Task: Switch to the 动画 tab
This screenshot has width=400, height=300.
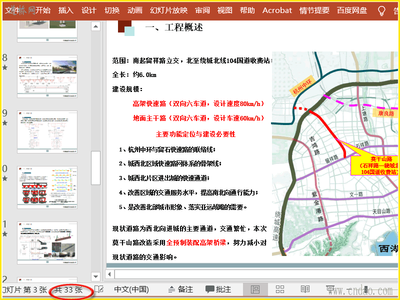Action: point(135,10)
